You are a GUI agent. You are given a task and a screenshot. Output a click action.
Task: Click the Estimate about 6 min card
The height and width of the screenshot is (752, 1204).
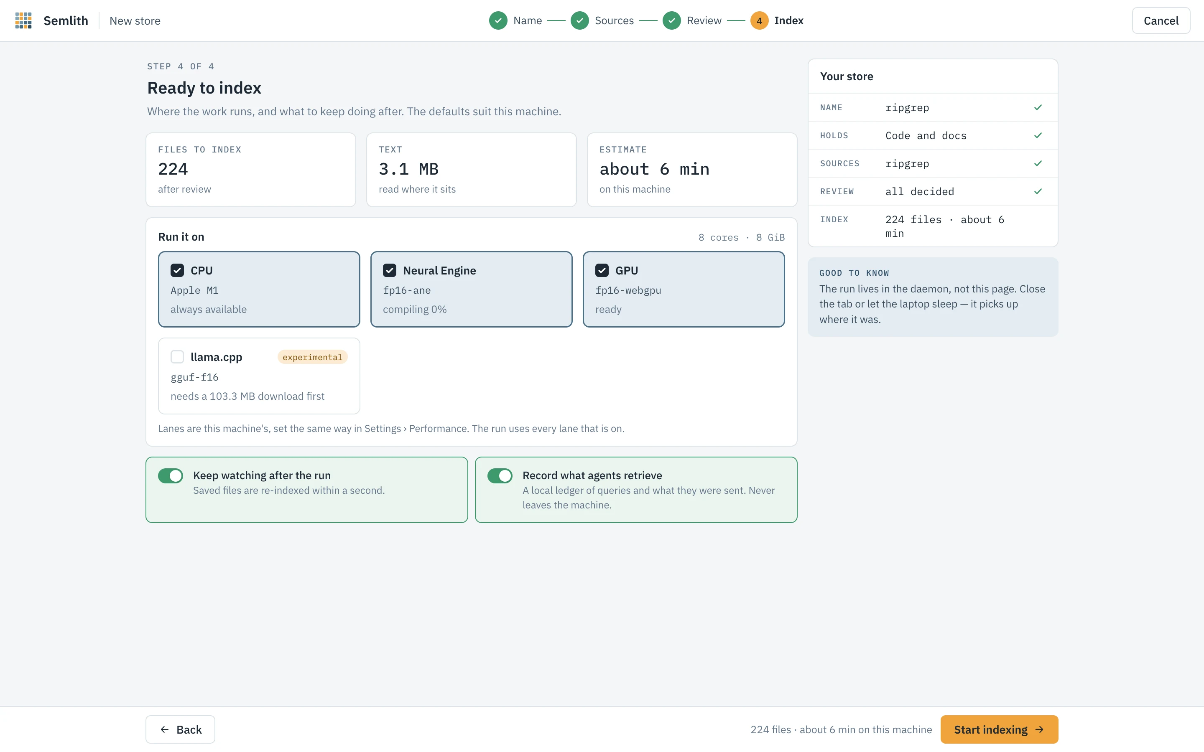[692, 170]
